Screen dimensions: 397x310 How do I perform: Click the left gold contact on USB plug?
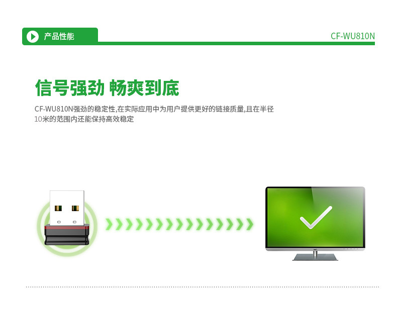pos(58,209)
